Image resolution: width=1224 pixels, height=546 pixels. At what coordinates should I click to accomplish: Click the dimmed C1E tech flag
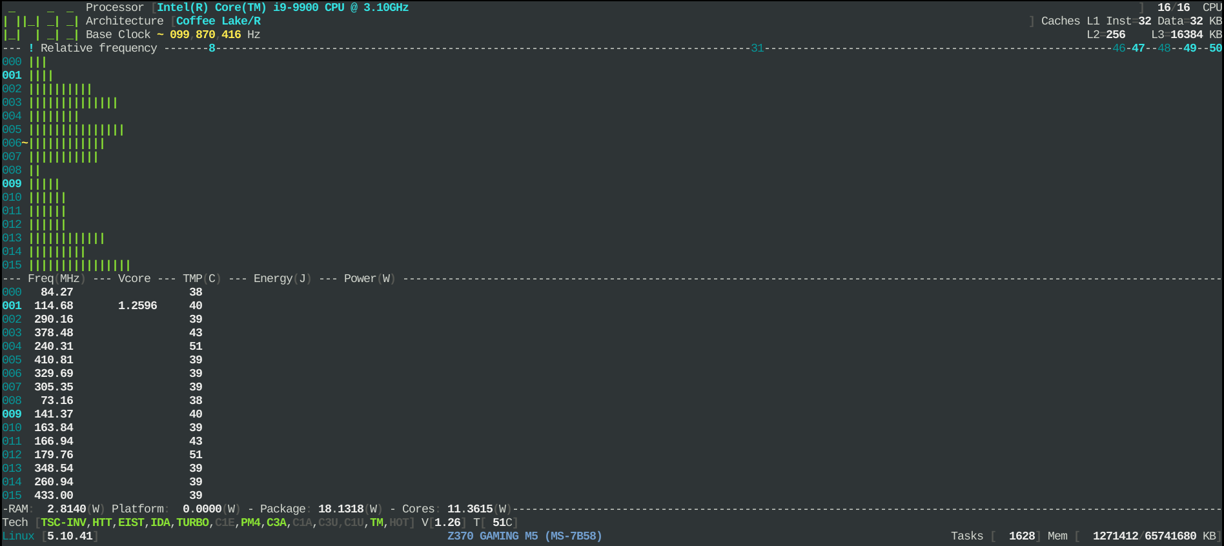225,523
